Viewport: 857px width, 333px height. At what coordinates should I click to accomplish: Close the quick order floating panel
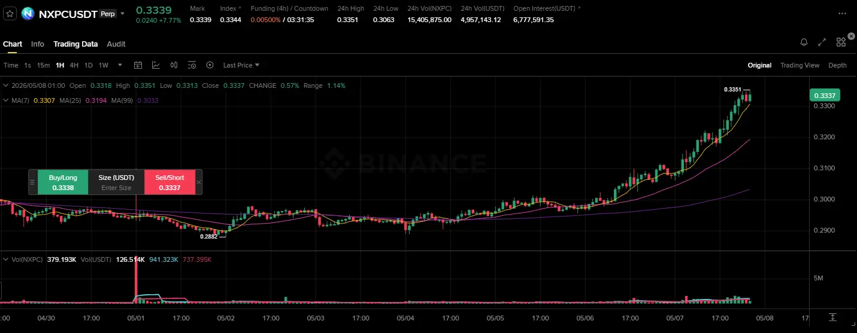pyautogui.click(x=199, y=182)
